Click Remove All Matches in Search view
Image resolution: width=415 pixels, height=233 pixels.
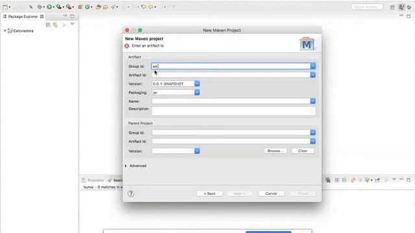328,180
